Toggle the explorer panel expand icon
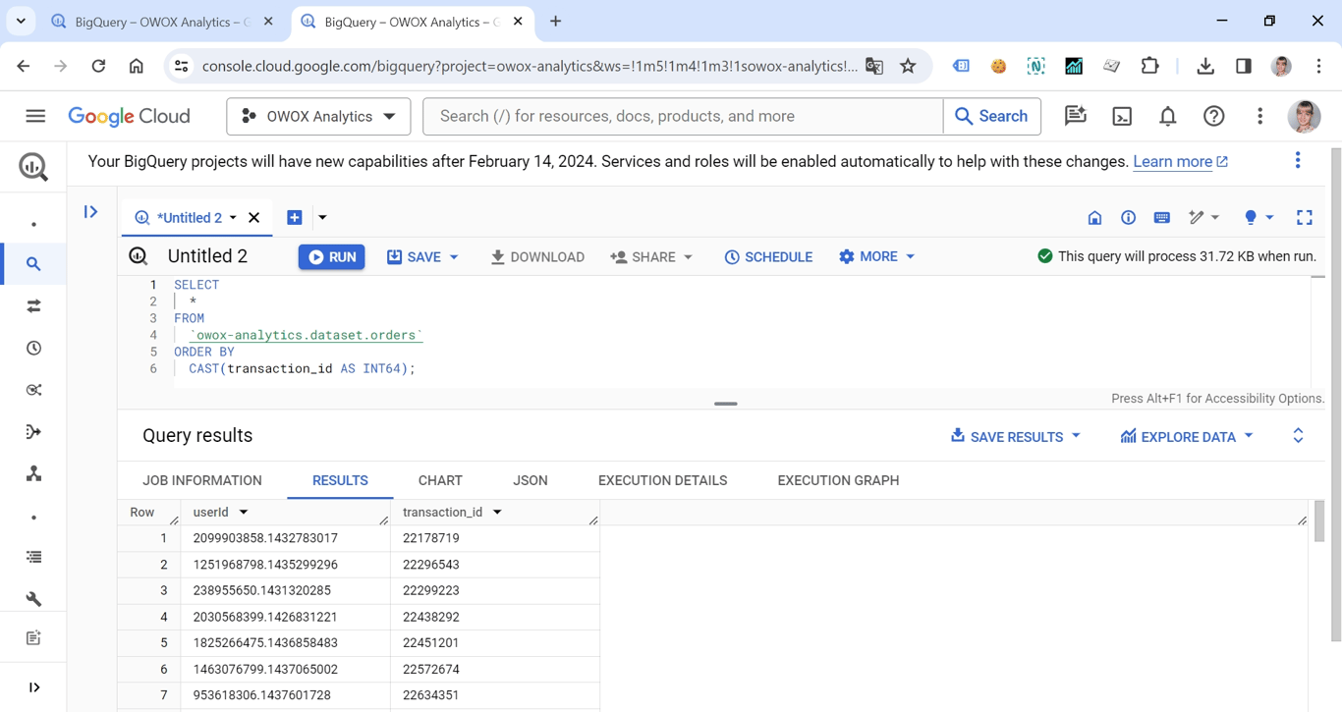This screenshot has width=1342, height=712. pos(90,212)
